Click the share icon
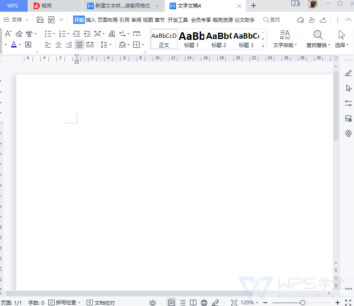Image resolution: width=354 pixels, height=306 pixels. 323,20
